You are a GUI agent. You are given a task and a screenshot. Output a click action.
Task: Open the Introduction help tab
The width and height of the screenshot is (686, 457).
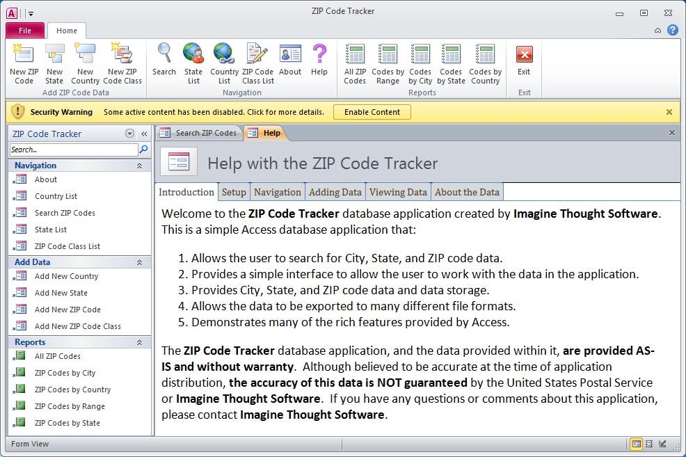coord(186,192)
